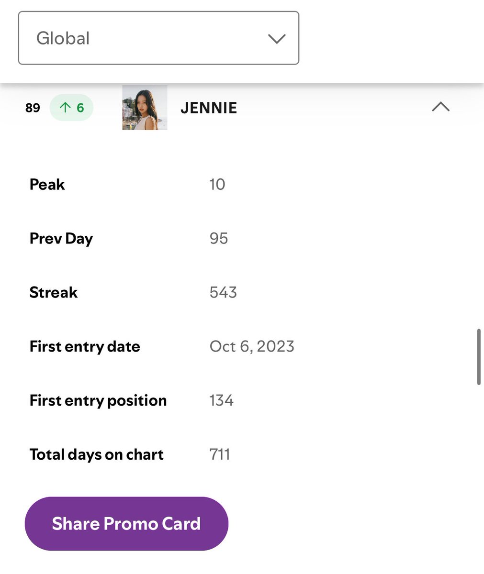Click the green up arrow icon

point(65,108)
